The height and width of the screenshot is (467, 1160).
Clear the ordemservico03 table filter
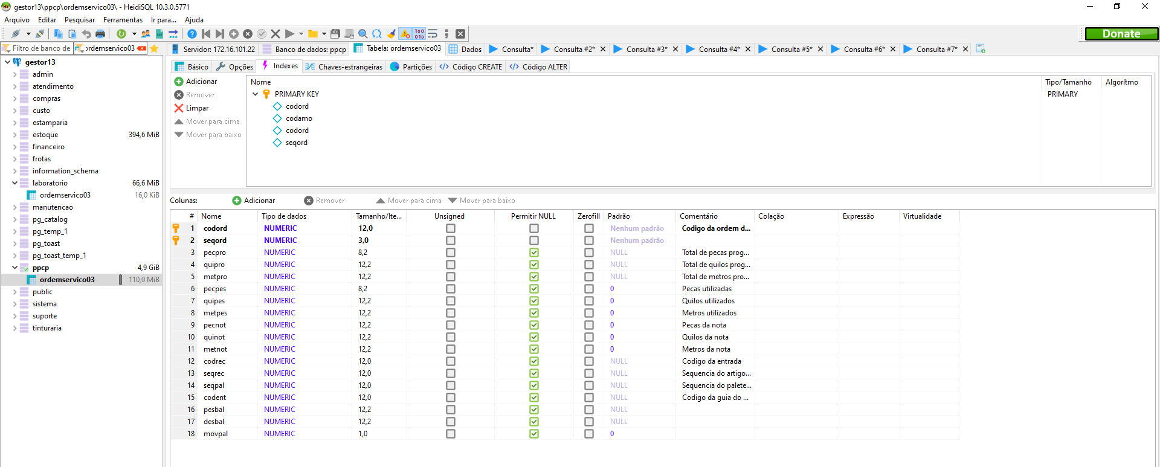click(x=141, y=48)
